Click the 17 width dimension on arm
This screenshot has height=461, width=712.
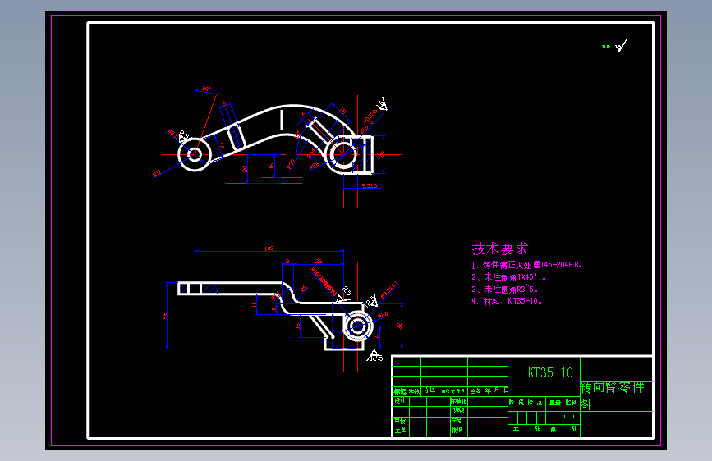click(222, 146)
